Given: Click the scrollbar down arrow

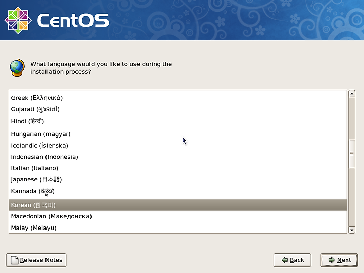Looking at the screenshot, I should (352, 230).
